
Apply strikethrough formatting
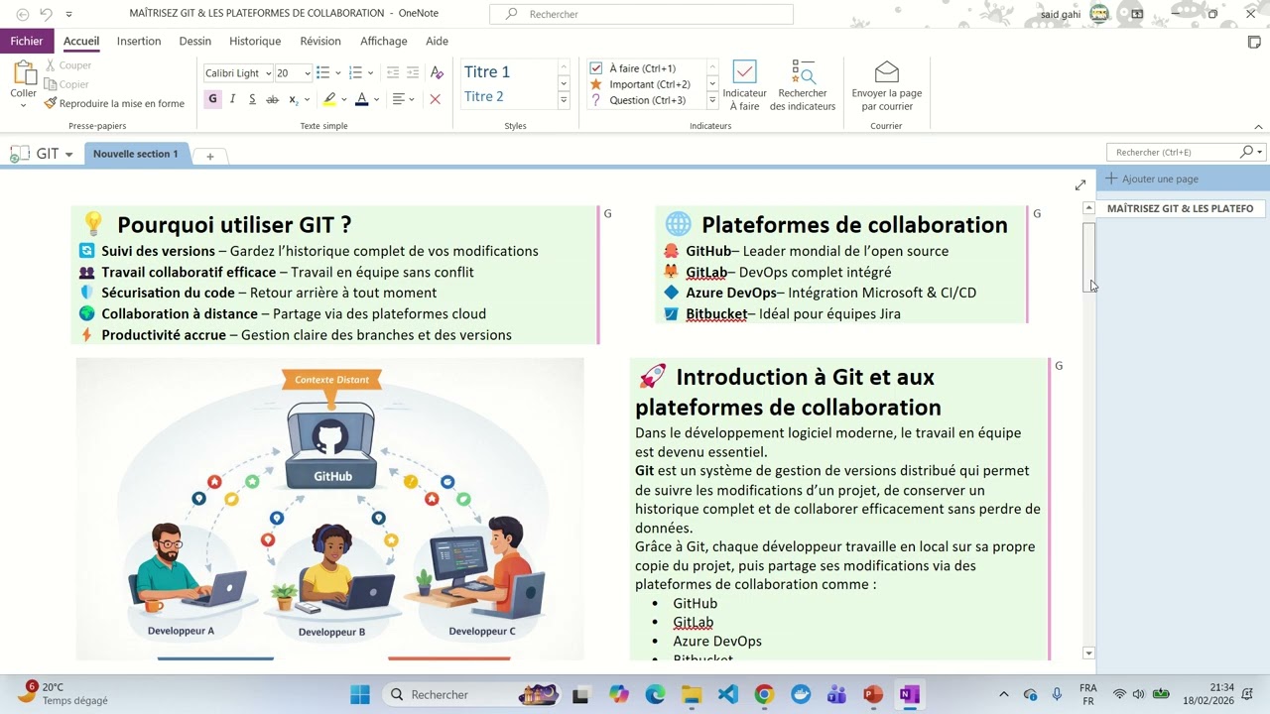pyautogui.click(x=272, y=99)
